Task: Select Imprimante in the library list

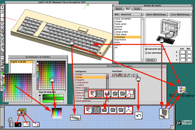Action: click(x=121, y=40)
